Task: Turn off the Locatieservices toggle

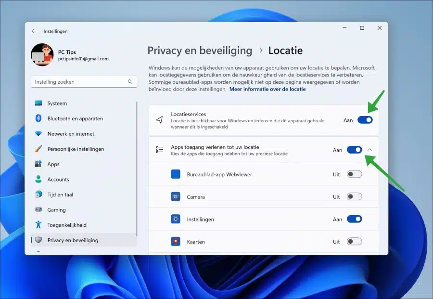Action: coord(365,120)
